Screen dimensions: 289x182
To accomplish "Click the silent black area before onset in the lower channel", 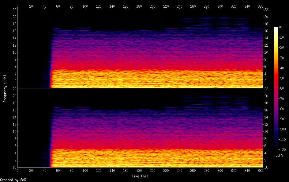I will 31,129.
